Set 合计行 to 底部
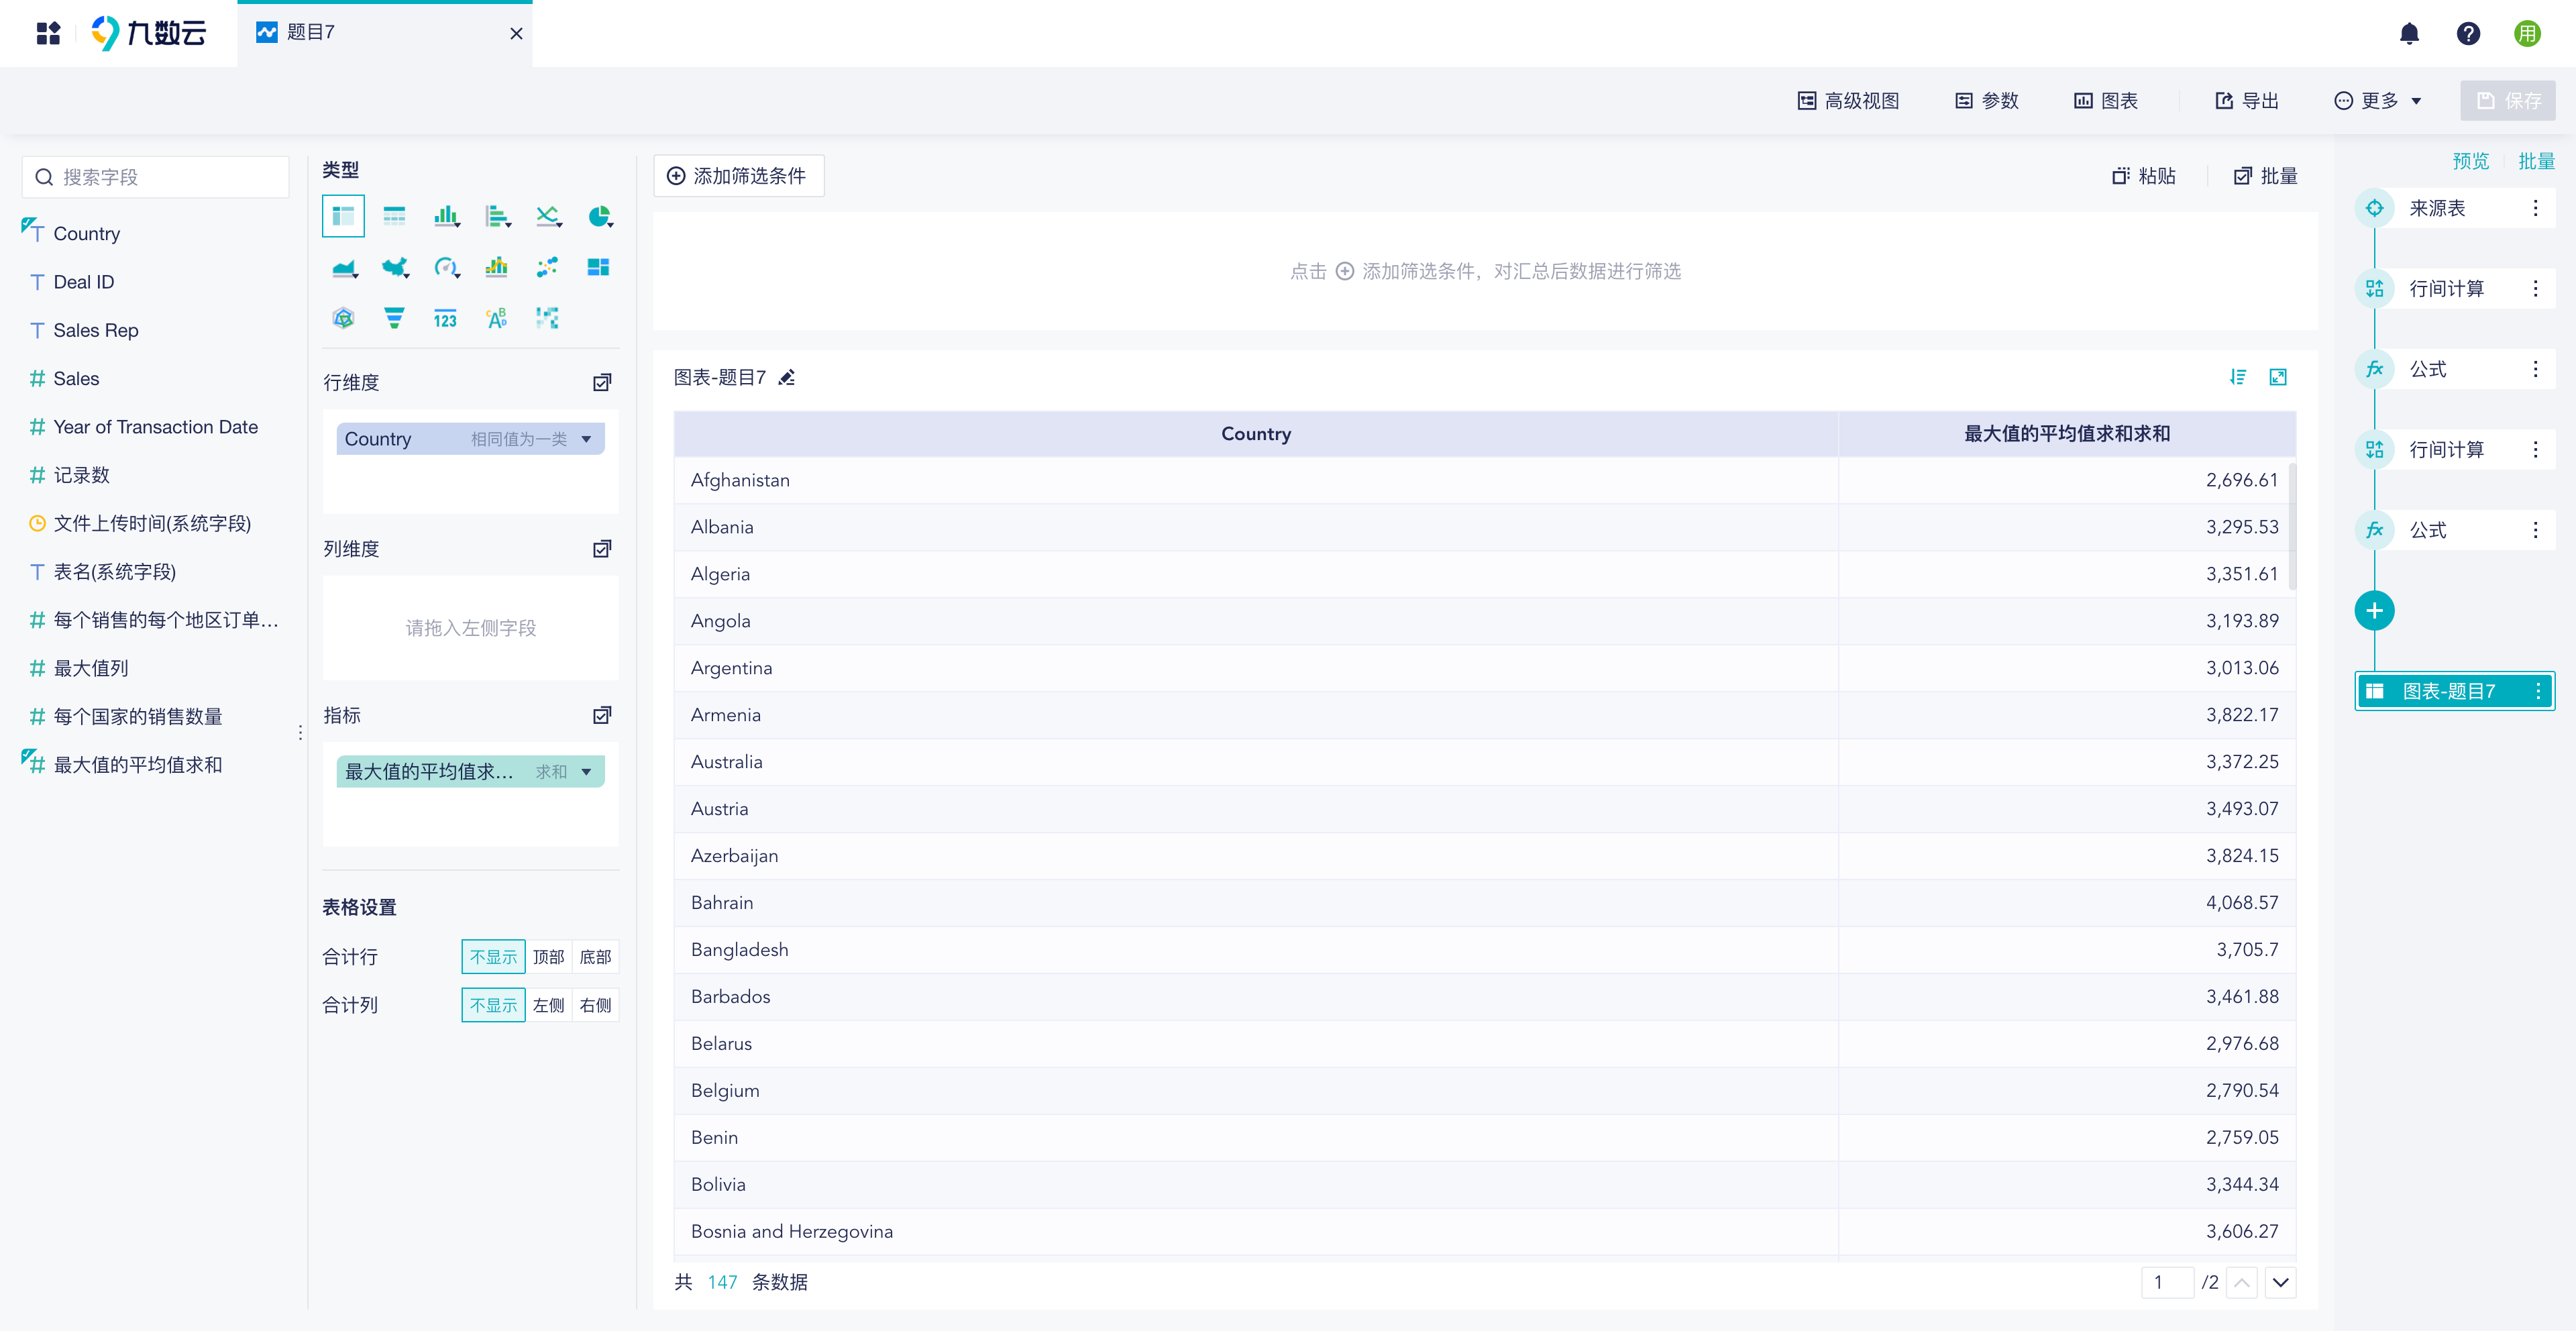2576x1331 pixels. 596,957
